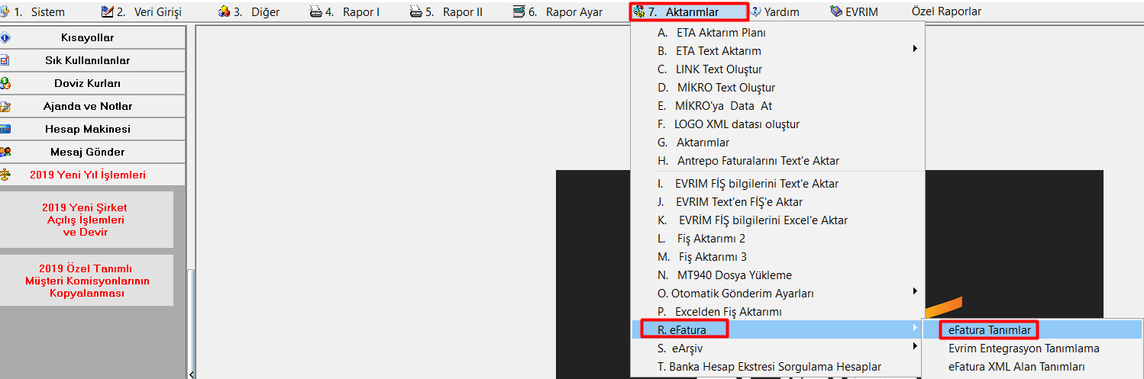Select E. MİKRO'ya Data At

pyautogui.click(x=777, y=106)
